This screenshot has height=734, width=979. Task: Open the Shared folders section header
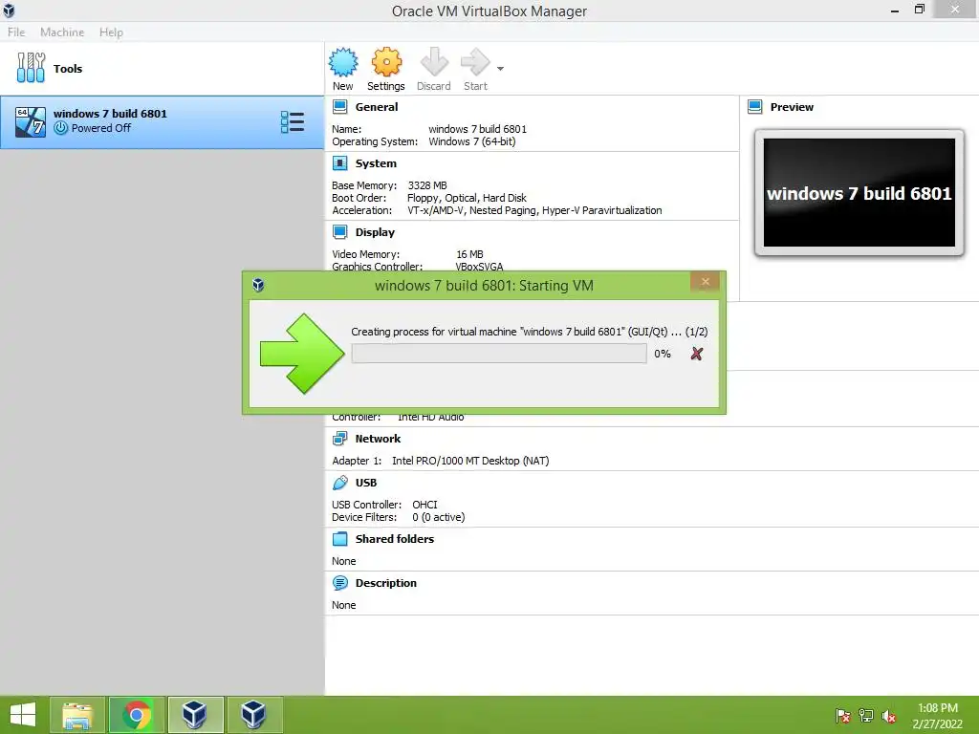coord(395,539)
